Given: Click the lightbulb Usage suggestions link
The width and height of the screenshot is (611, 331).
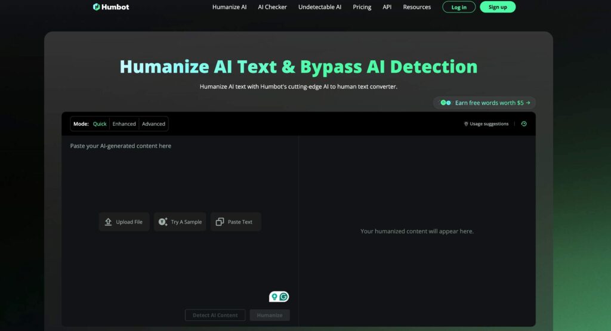Looking at the screenshot, I should pos(486,124).
